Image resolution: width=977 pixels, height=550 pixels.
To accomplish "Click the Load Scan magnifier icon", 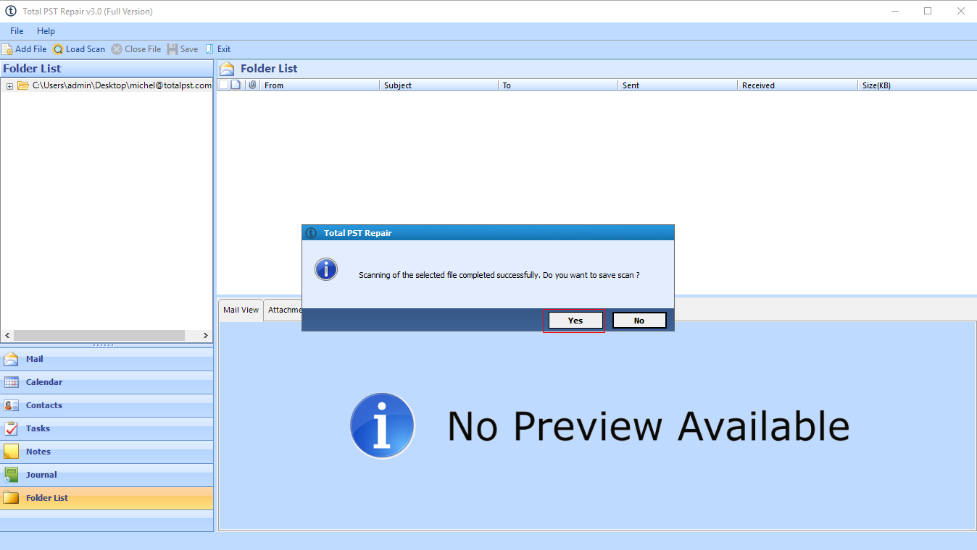I will click(x=58, y=49).
